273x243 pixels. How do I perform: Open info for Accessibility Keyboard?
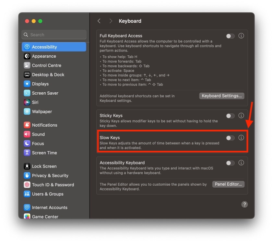241,163
